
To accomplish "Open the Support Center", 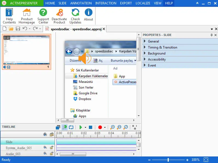I will (43, 16).
